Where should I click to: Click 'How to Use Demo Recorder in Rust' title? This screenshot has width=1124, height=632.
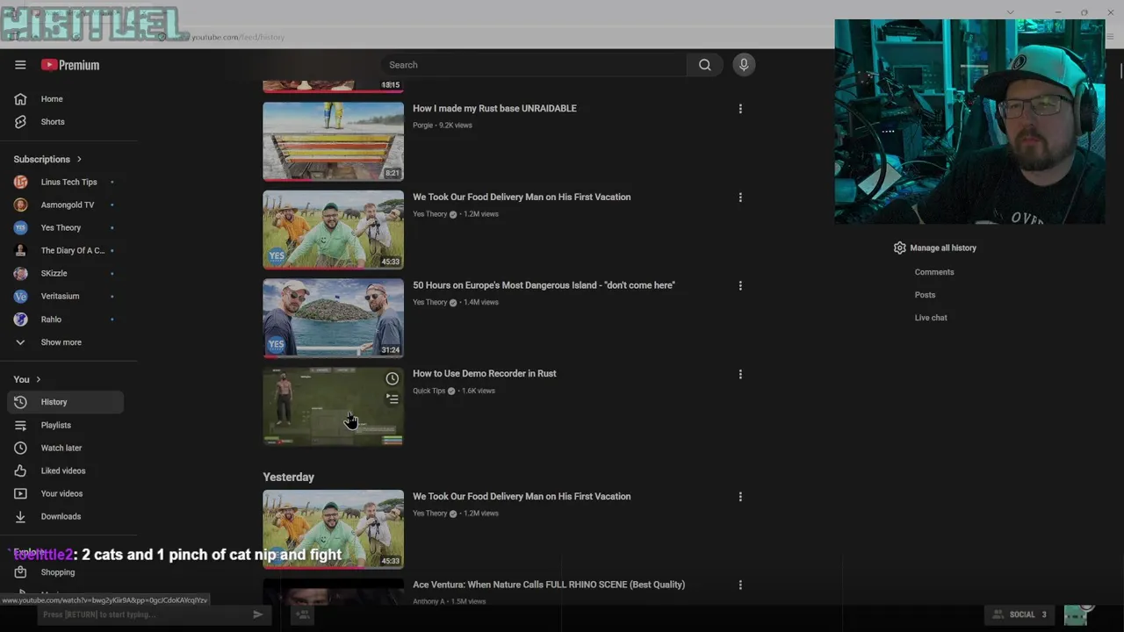485,373
